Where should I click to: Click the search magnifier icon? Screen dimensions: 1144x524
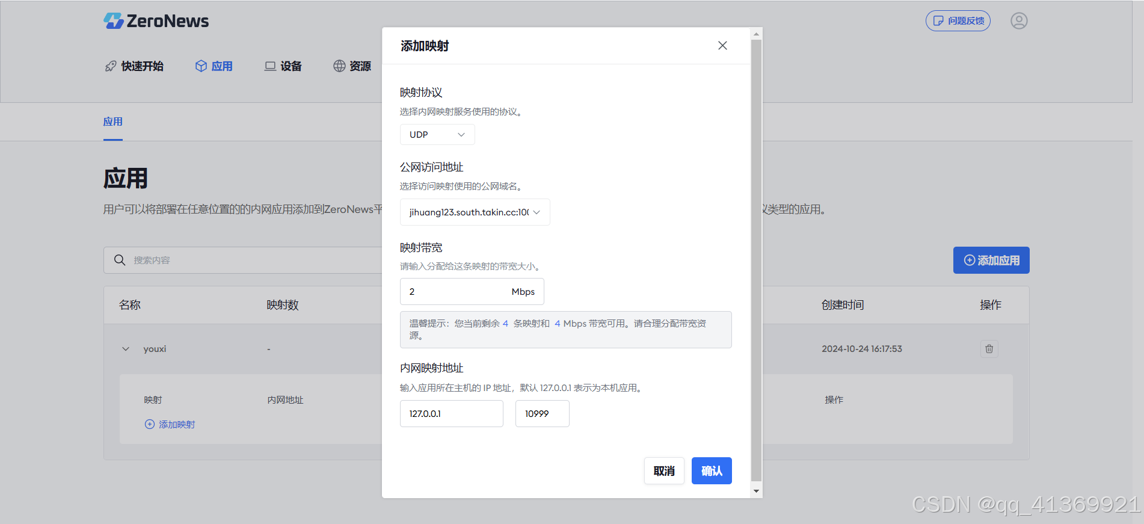coord(120,260)
